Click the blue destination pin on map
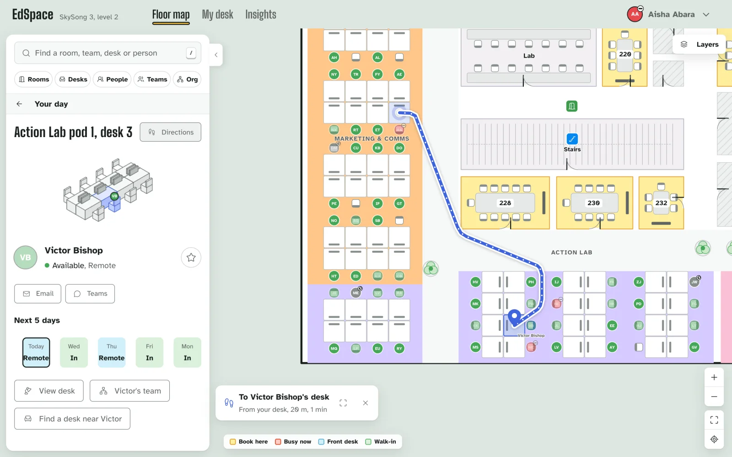Viewport: 732px width, 457px height. click(515, 317)
